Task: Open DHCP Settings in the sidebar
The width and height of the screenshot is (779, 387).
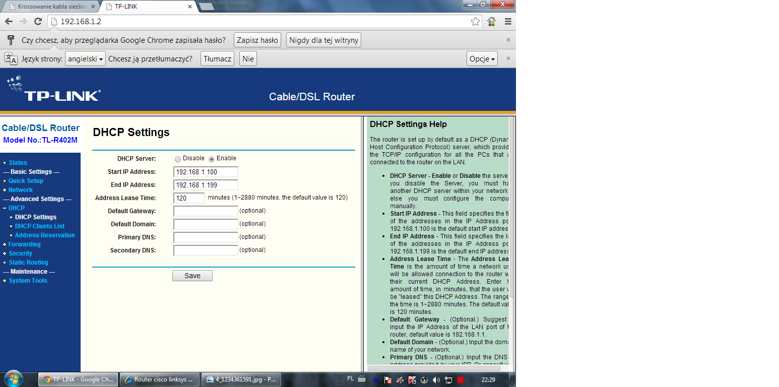Action: (36, 217)
